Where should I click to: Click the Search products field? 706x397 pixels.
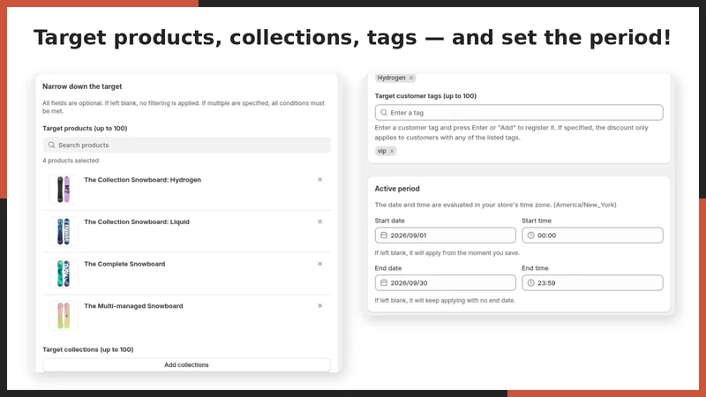pyautogui.click(x=187, y=145)
